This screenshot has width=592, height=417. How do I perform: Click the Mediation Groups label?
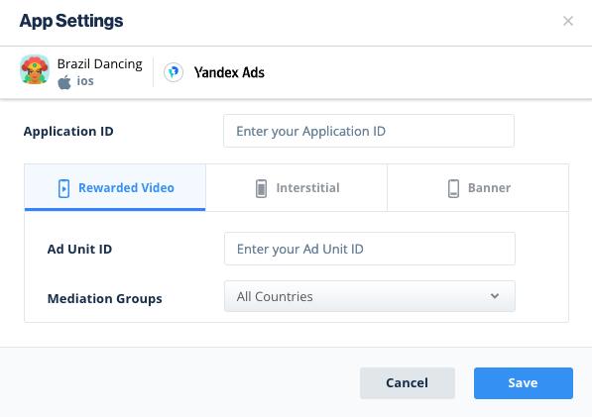[x=104, y=298]
